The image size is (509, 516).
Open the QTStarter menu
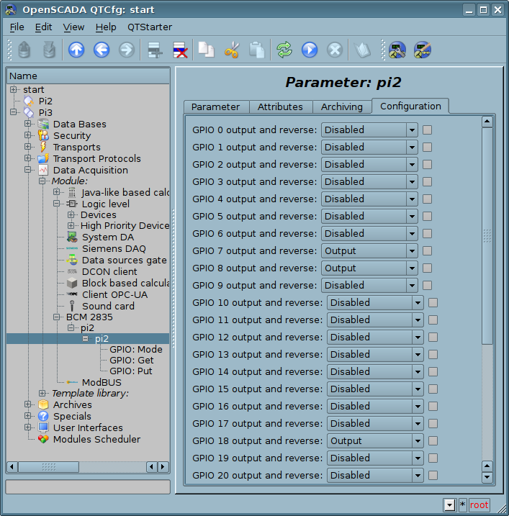[150, 27]
